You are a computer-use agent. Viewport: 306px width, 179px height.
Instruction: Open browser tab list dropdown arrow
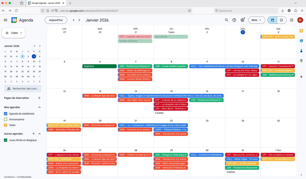tap(296, 3)
